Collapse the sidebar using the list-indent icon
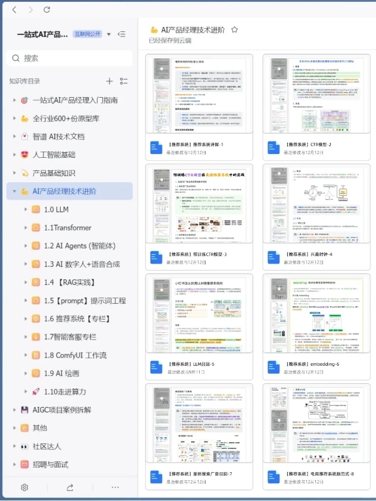 pyautogui.click(x=122, y=34)
